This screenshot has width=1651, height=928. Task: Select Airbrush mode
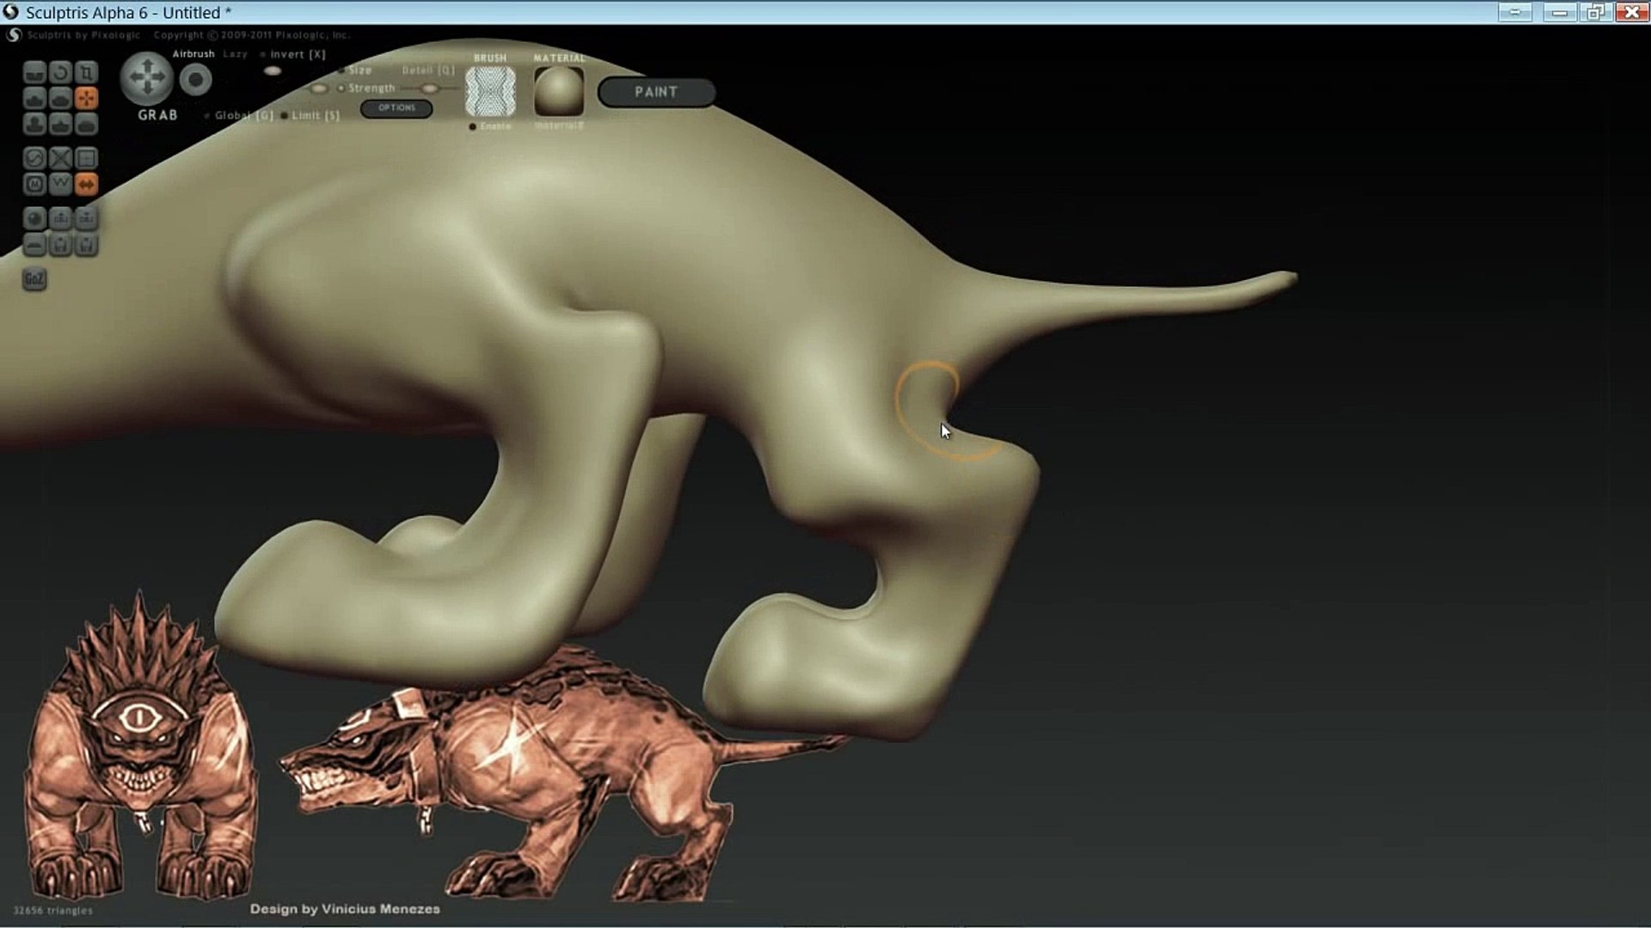[193, 54]
